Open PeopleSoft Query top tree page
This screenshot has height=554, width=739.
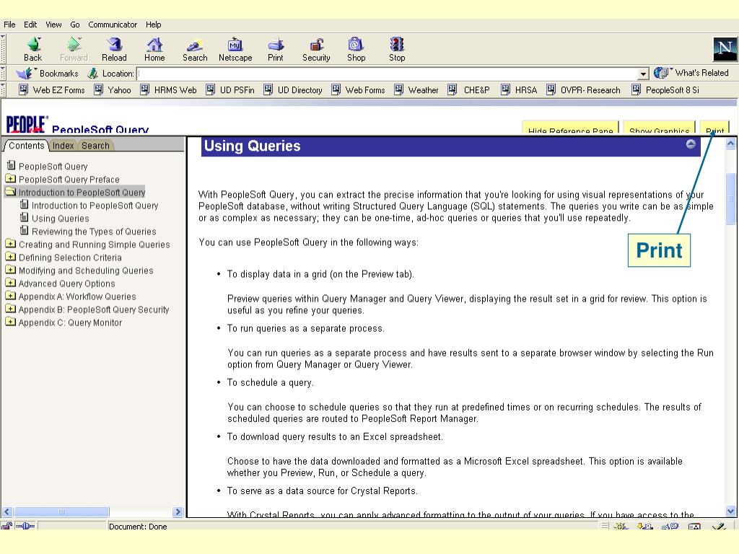point(53,167)
